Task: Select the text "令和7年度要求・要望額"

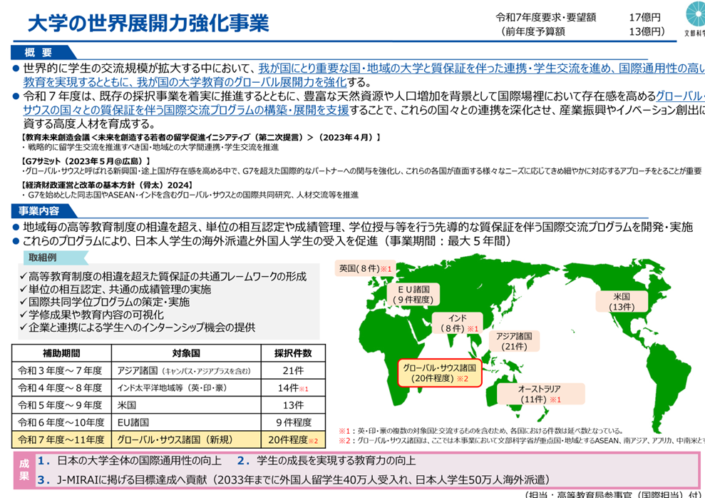Action: pyautogui.click(x=546, y=17)
